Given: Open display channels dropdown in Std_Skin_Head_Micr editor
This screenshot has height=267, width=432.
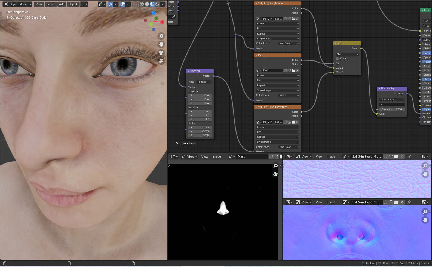Looking at the screenshot, I should (x=425, y=156).
